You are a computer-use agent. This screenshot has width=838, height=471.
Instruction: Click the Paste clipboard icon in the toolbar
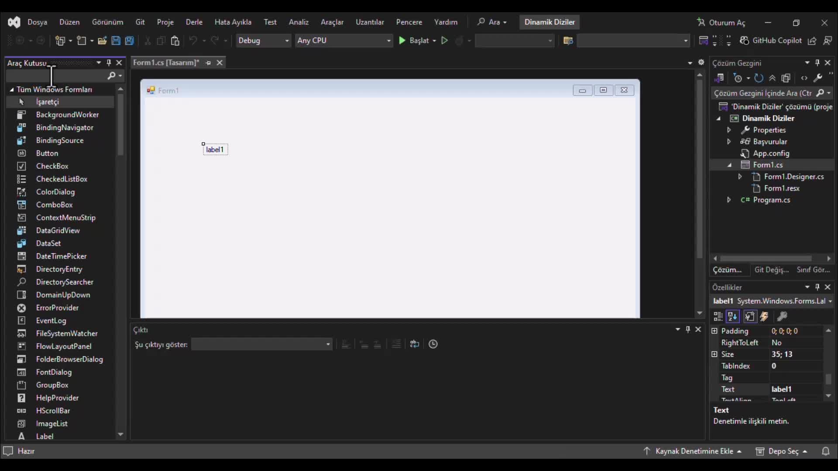(175, 41)
